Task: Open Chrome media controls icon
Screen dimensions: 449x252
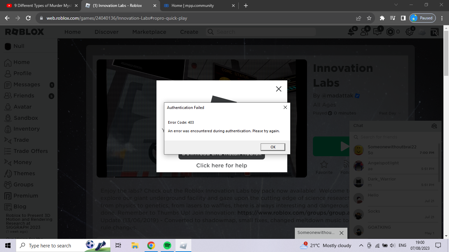Action: pyautogui.click(x=392, y=18)
